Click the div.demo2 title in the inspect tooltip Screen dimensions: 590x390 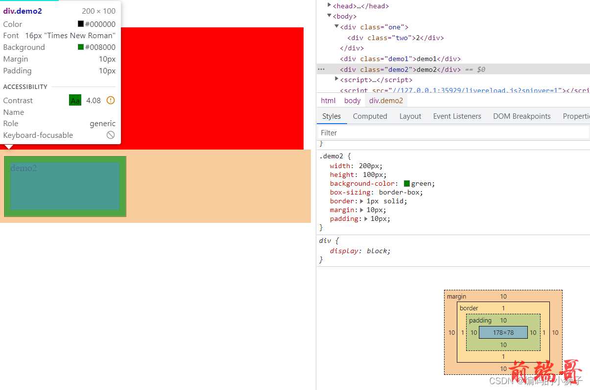pos(23,11)
